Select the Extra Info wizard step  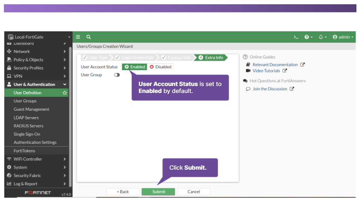[211, 57]
